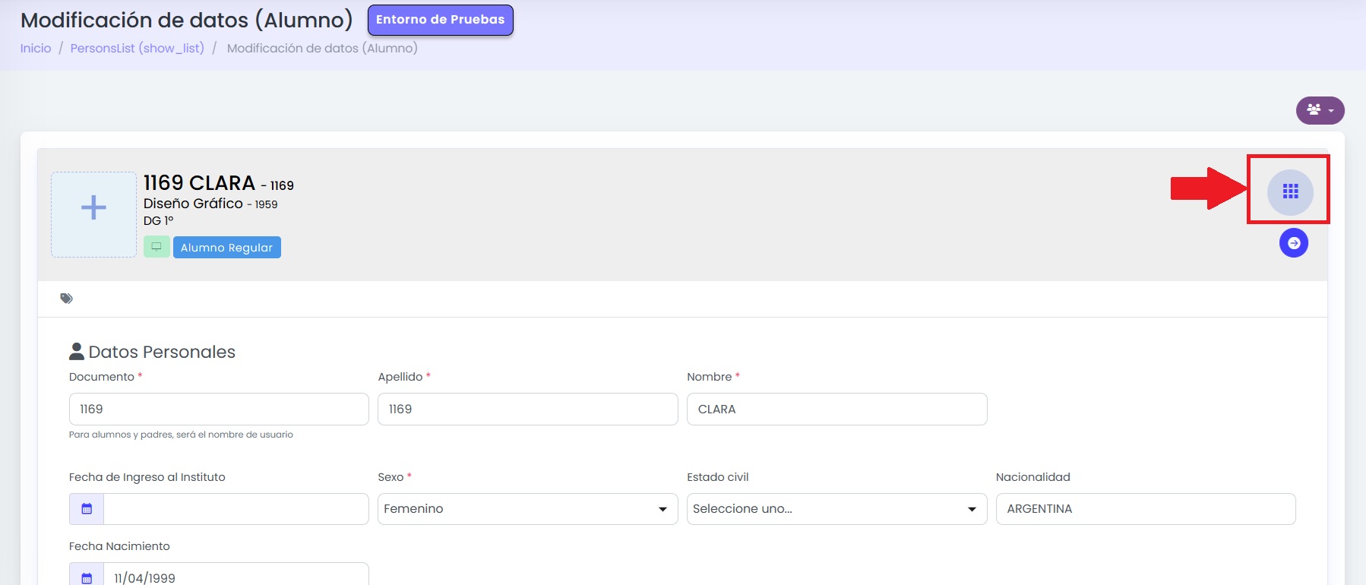
Task: Click the Diseño Gráfico career text
Action: [194, 204]
